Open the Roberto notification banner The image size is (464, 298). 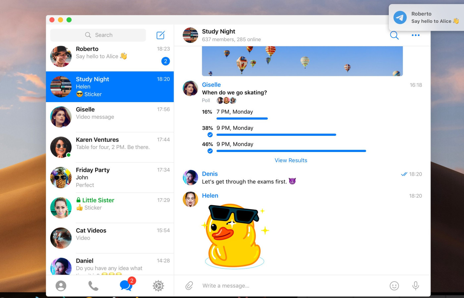tap(427, 18)
